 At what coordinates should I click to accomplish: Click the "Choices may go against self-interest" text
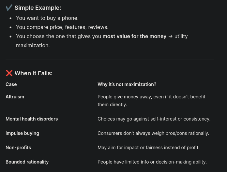(x=154, y=119)
